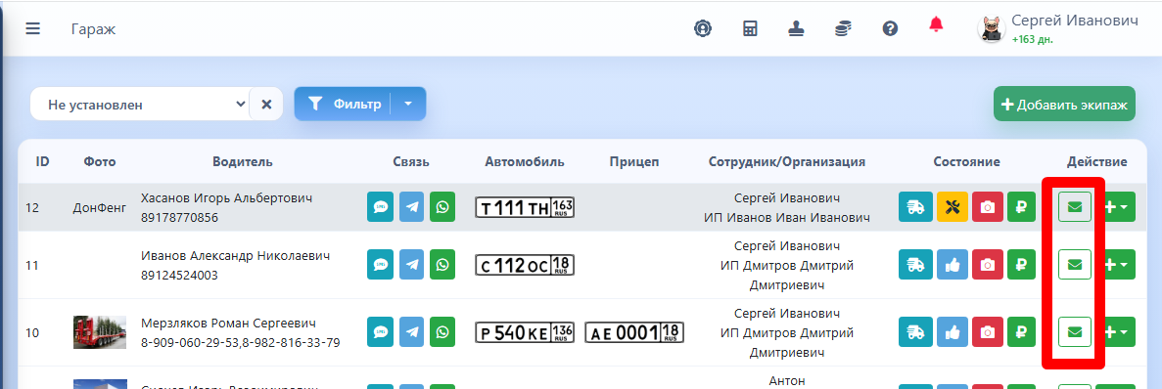This screenshot has height=389, width=1162.
Task: Open Telegram for Хасанов Игорь Альбертович
Action: click(411, 207)
